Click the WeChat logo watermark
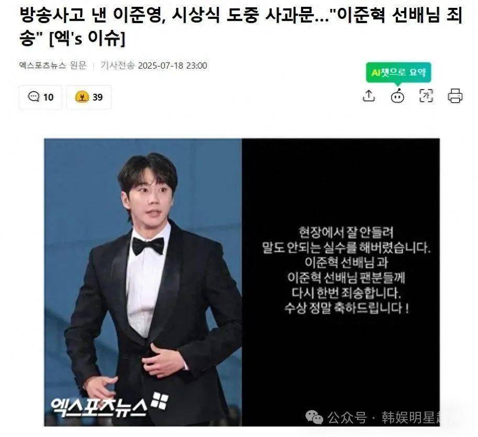478x437 pixels. [x=314, y=417]
